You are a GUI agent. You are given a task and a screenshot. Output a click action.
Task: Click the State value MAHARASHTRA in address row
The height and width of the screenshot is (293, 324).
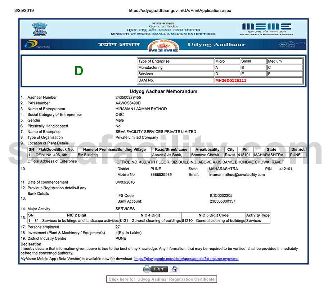pos(223,169)
